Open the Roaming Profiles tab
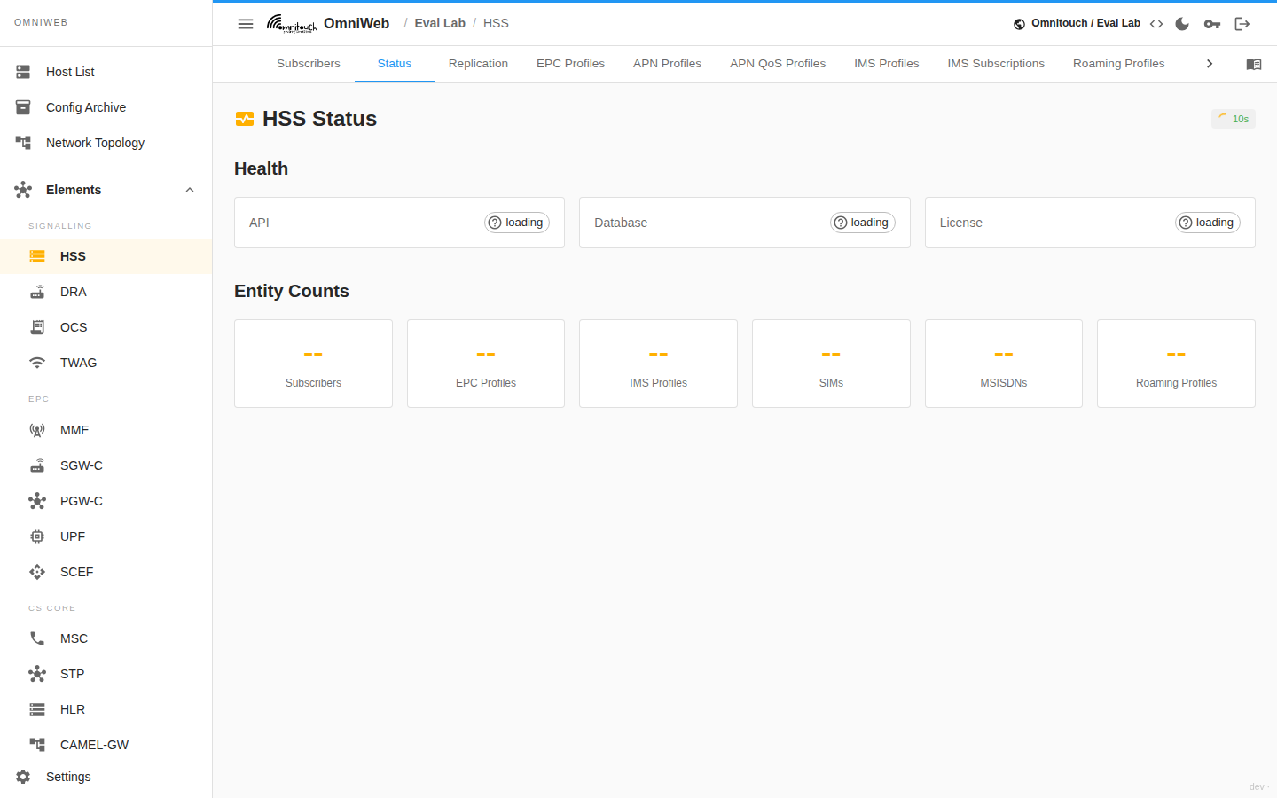The image size is (1277, 798). (1118, 64)
